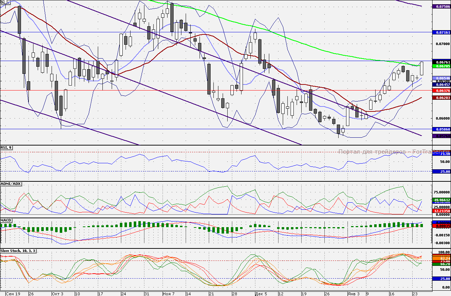451x296 pixels.
Task: Select the Янв 3 date on time axis
Action: 354,294
